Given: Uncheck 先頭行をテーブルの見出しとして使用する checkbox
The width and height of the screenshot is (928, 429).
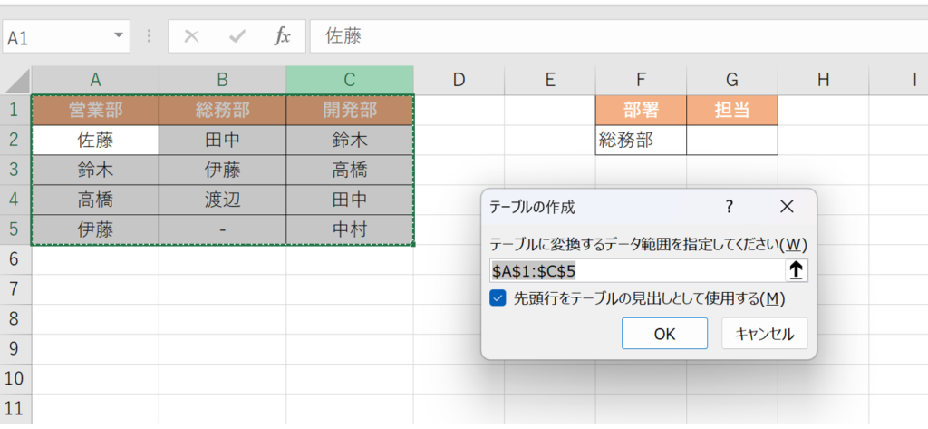Looking at the screenshot, I should click(498, 298).
